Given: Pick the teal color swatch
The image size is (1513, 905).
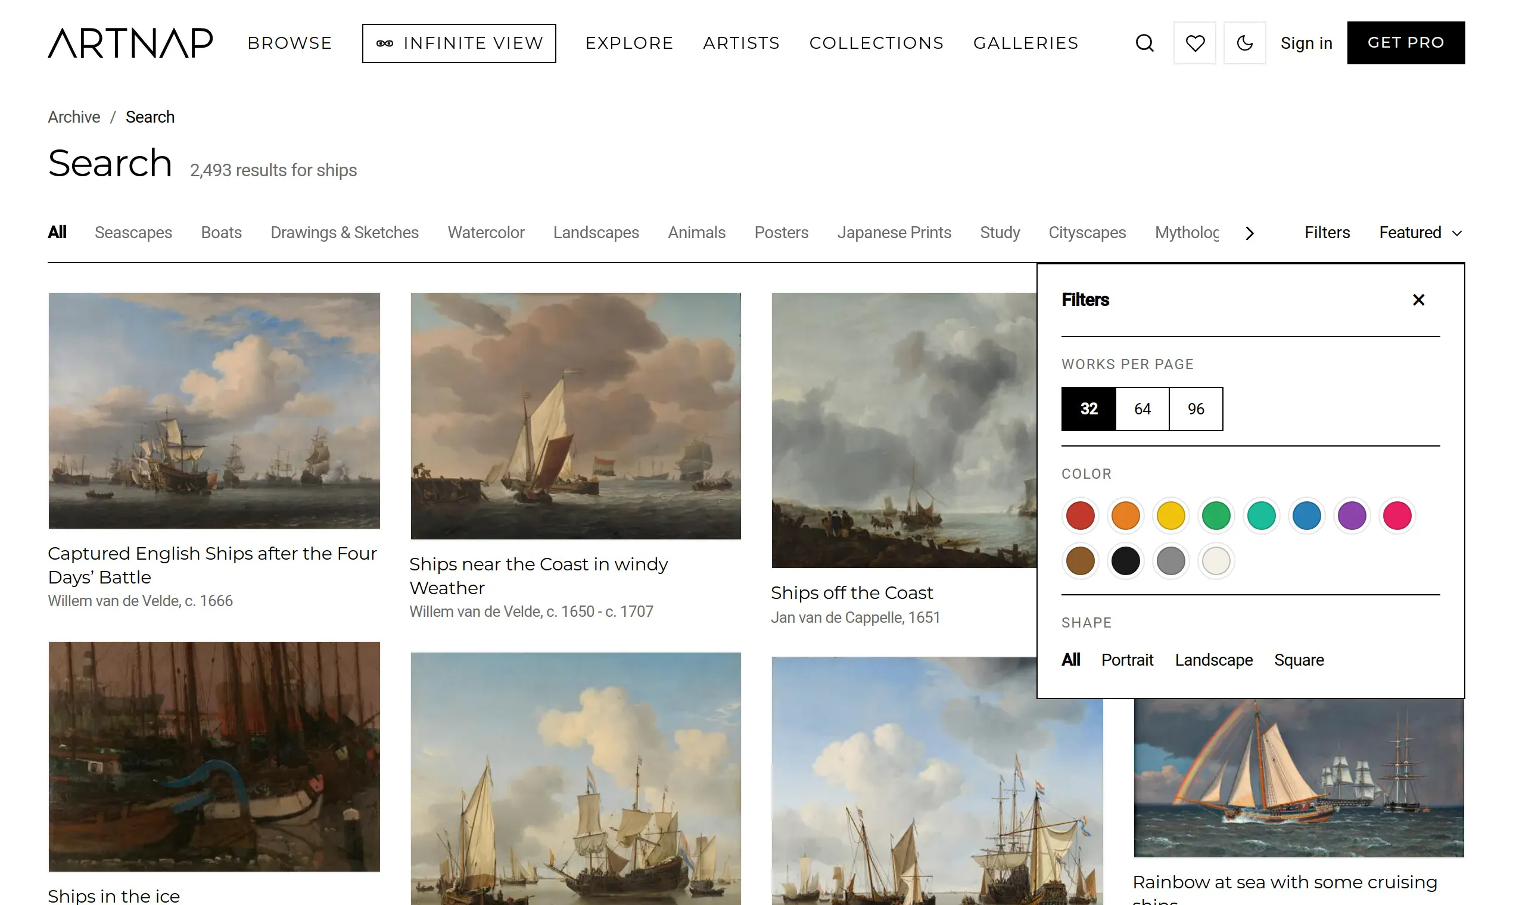Looking at the screenshot, I should pos(1261,515).
